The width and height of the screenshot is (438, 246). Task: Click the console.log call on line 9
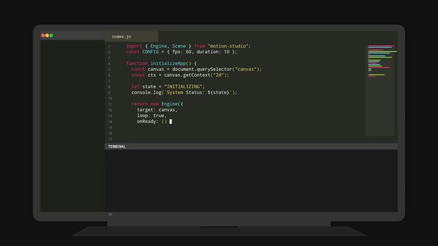(184, 92)
